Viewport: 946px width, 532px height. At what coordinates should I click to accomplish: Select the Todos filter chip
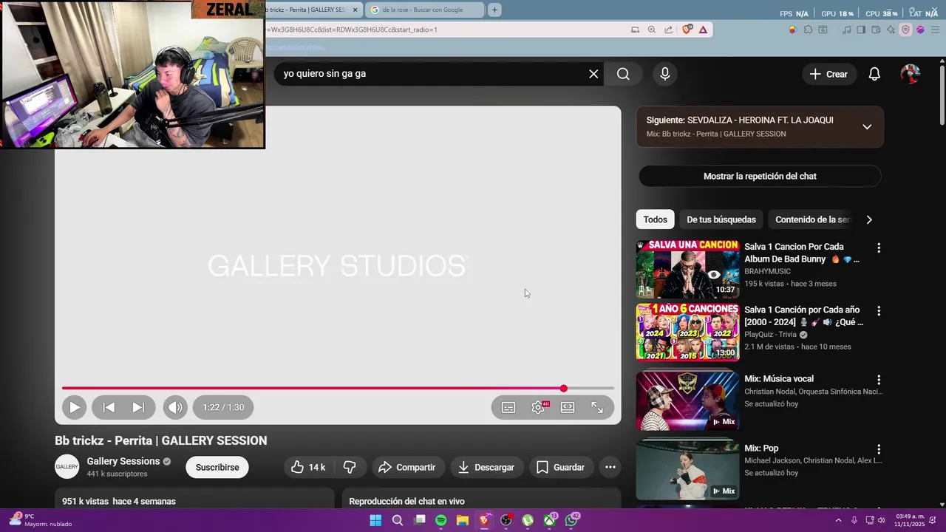pyautogui.click(x=655, y=219)
